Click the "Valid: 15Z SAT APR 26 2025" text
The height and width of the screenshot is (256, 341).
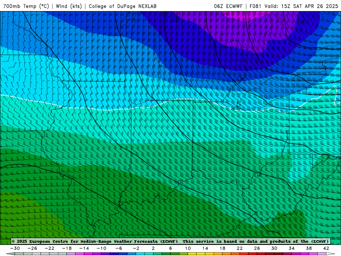[301, 6]
